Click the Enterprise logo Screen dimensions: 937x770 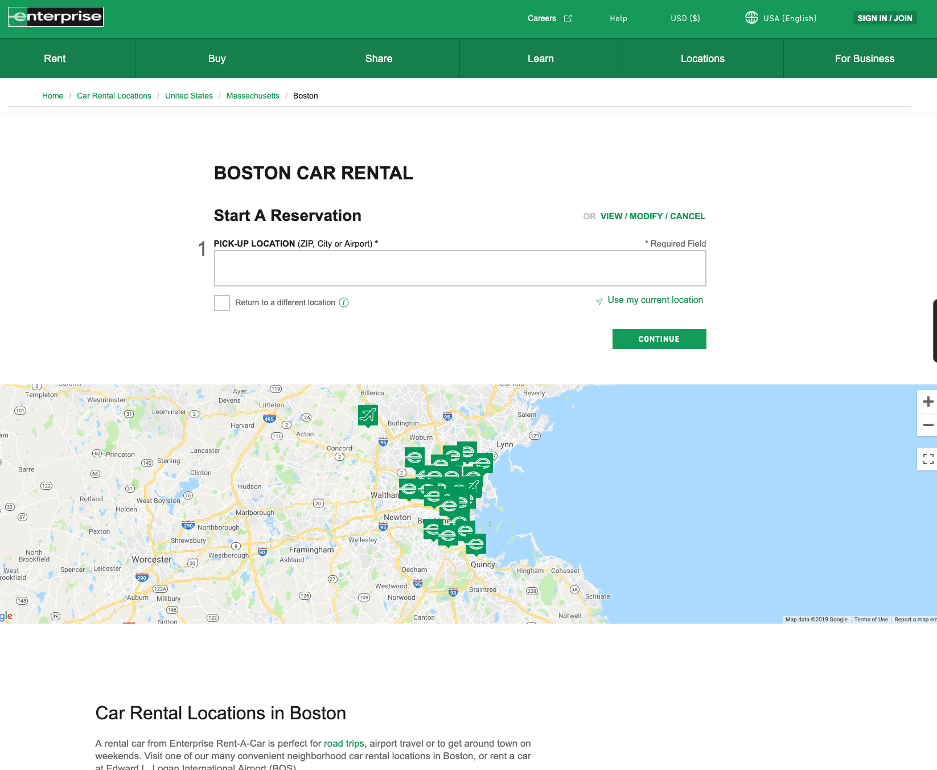[55, 17]
